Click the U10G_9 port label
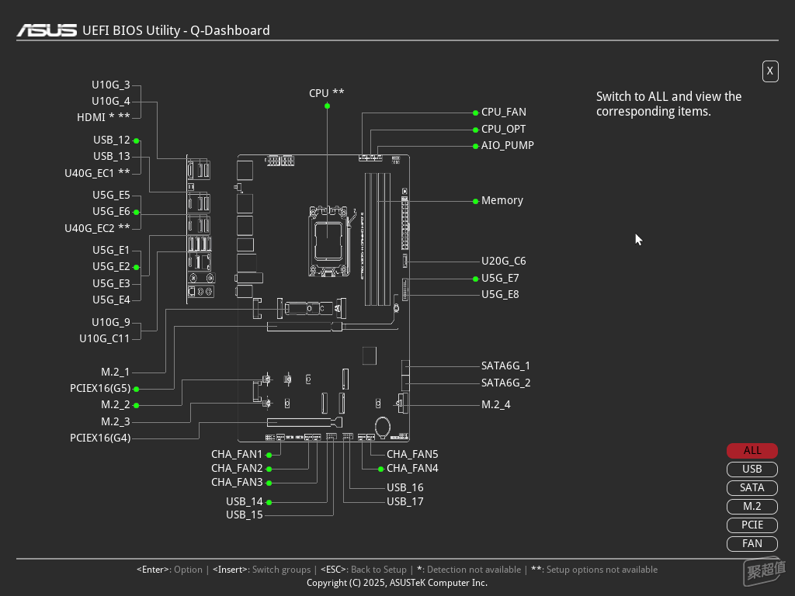Screen dimensions: 795x596 coord(110,322)
